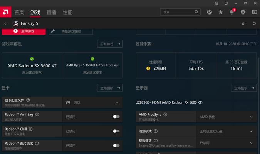The width and height of the screenshot is (260, 154).
Task: Switch to the 性能 tab
Action: (x=67, y=12)
